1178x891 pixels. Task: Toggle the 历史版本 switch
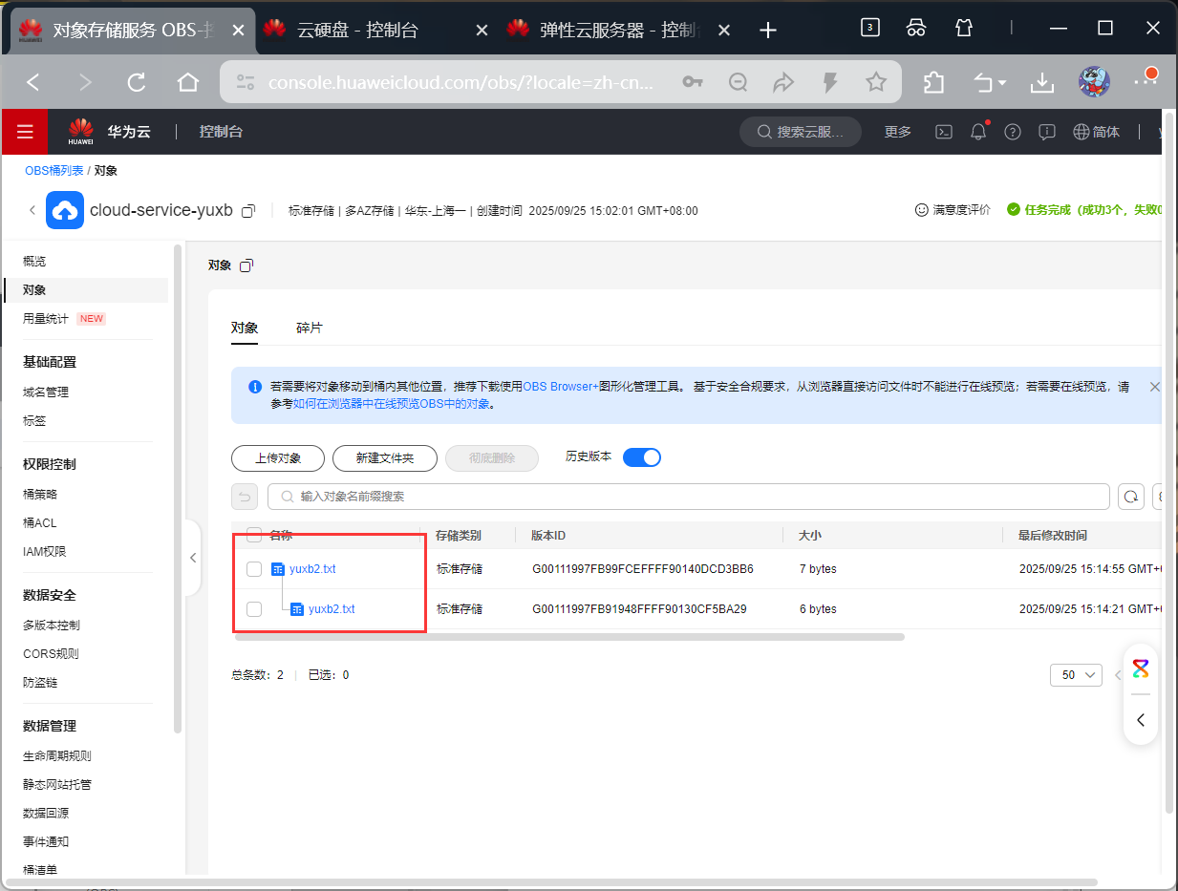[x=642, y=457]
